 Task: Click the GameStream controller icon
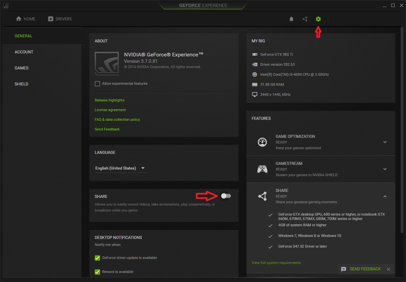tap(263, 169)
